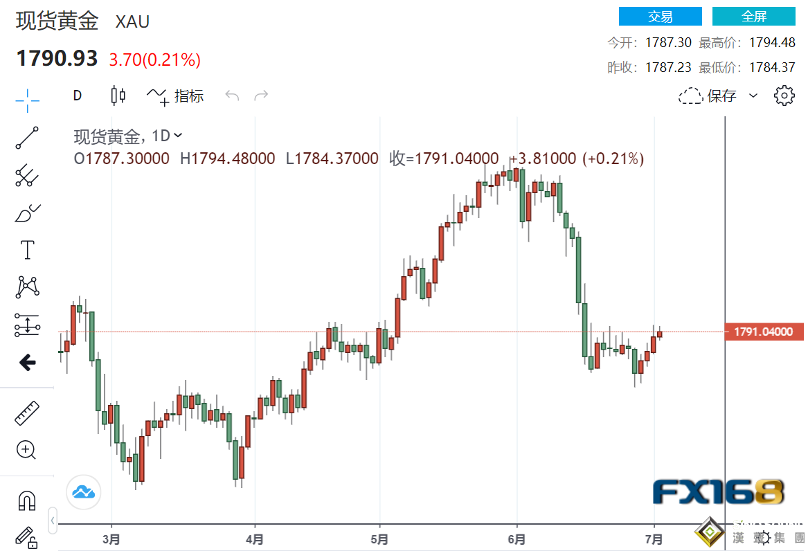Image resolution: width=808 pixels, height=551 pixels.
Task: Open the candlestick chart style menu
Action: click(x=118, y=96)
